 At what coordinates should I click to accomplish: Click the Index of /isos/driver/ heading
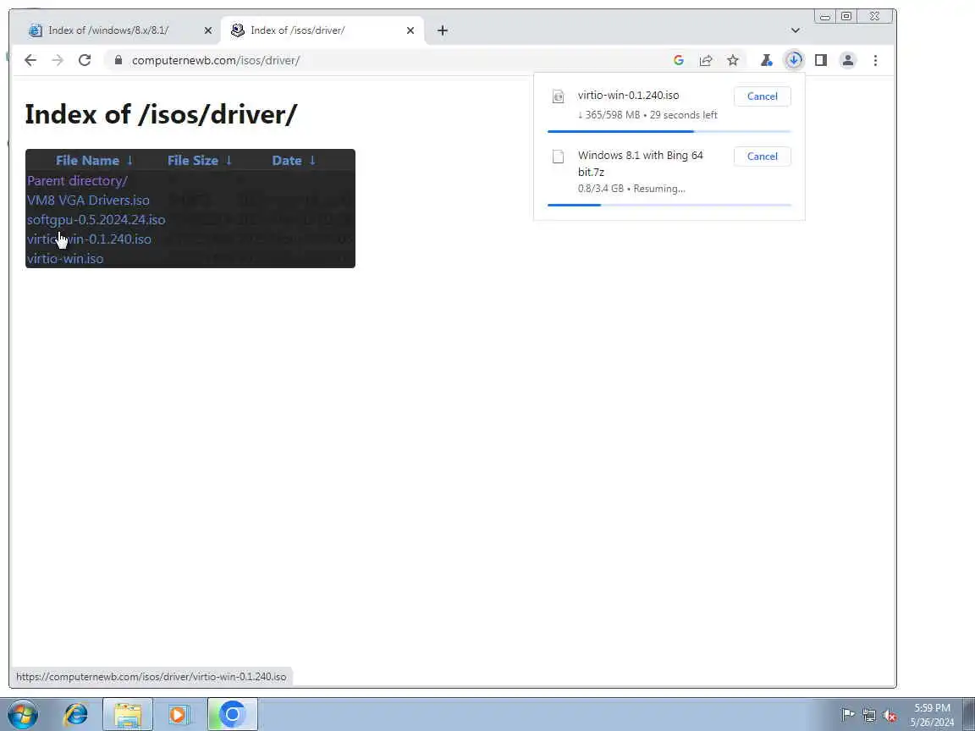(x=161, y=114)
